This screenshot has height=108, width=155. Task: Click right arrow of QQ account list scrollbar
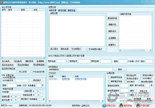pos(44,58)
